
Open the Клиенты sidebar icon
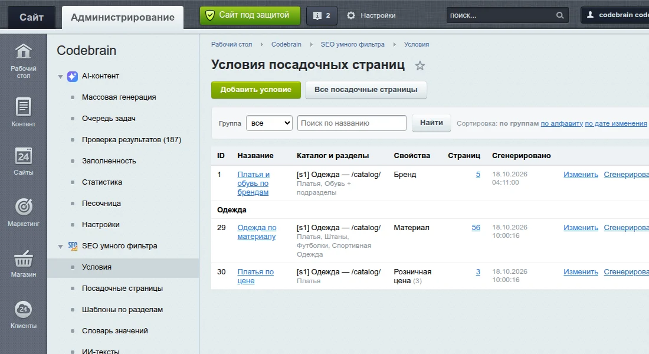[23, 309]
